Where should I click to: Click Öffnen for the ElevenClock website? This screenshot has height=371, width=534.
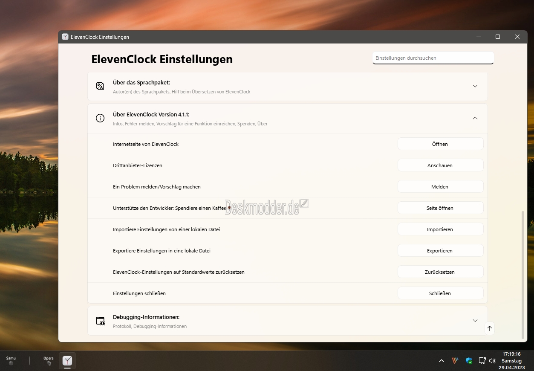[x=441, y=144]
